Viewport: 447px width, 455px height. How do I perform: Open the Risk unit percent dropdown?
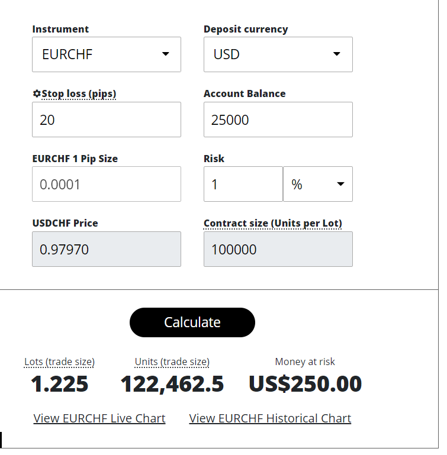tap(318, 184)
